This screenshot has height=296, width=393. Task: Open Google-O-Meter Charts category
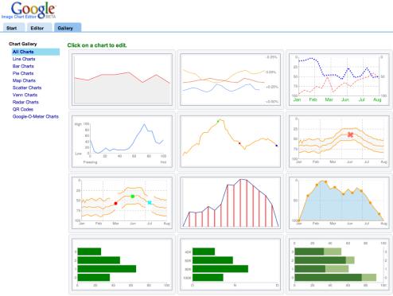36,116
